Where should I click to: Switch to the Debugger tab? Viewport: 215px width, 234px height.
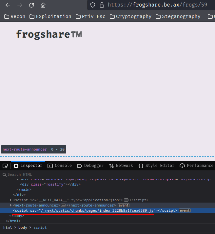(90, 166)
